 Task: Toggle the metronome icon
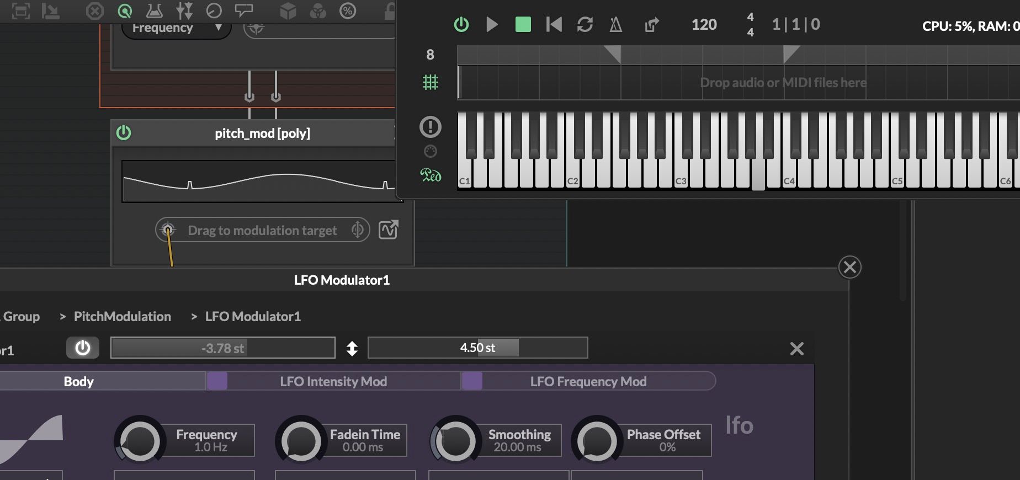(x=616, y=24)
